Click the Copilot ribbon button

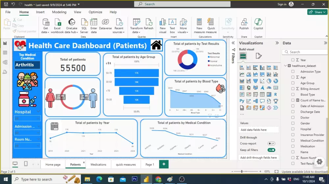click(258, 24)
